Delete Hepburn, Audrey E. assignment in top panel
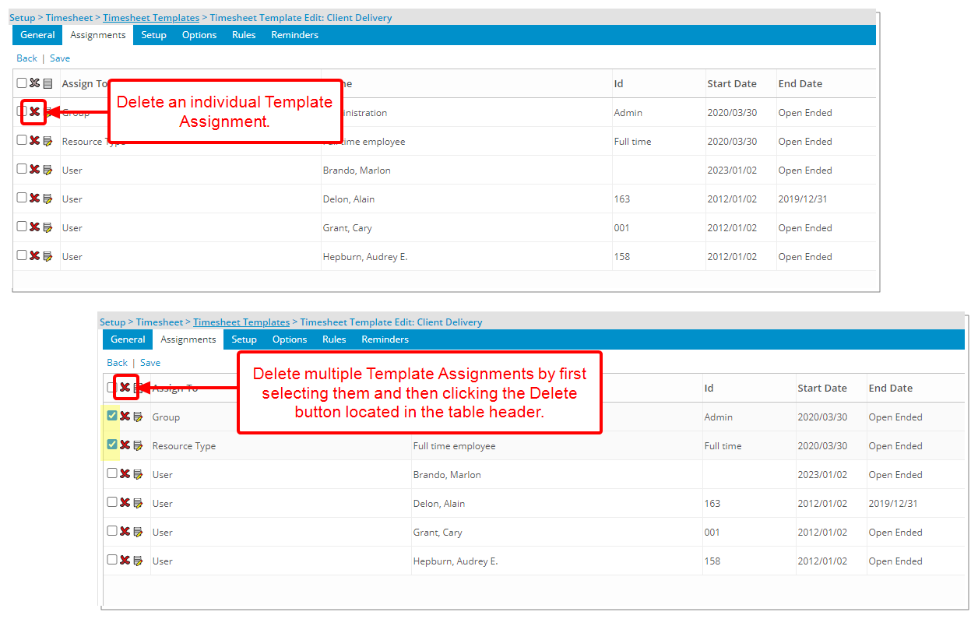Screen dimensions: 978x619 (x=34, y=256)
